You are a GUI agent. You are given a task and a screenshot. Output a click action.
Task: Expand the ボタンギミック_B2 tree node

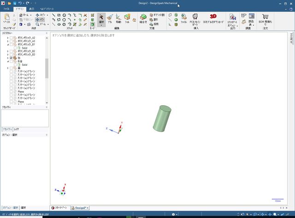click(8, 51)
